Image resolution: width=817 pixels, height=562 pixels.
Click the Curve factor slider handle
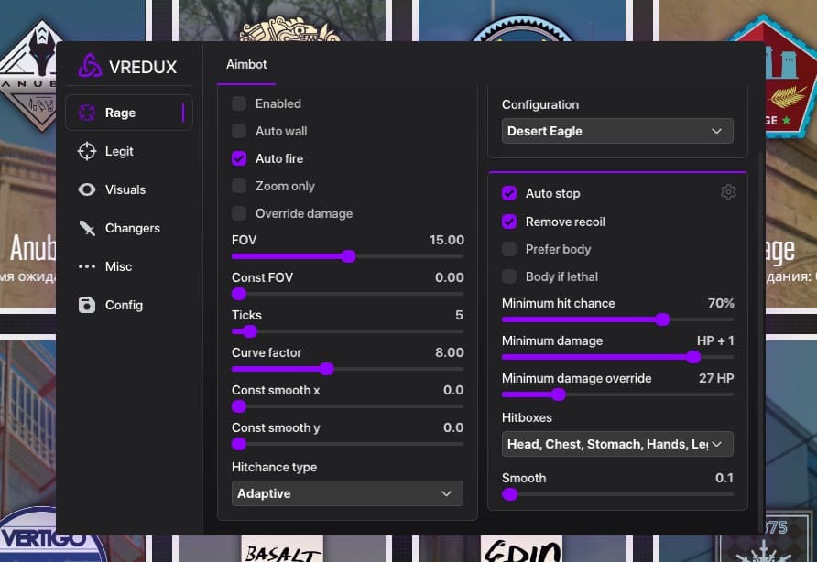point(326,369)
